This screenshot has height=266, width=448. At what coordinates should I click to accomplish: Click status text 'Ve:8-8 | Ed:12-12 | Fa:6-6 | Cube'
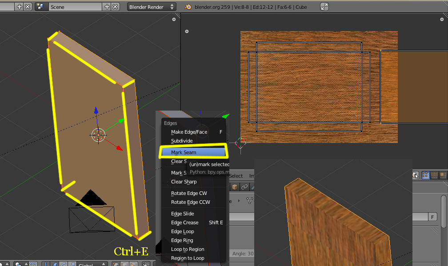[271, 7]
